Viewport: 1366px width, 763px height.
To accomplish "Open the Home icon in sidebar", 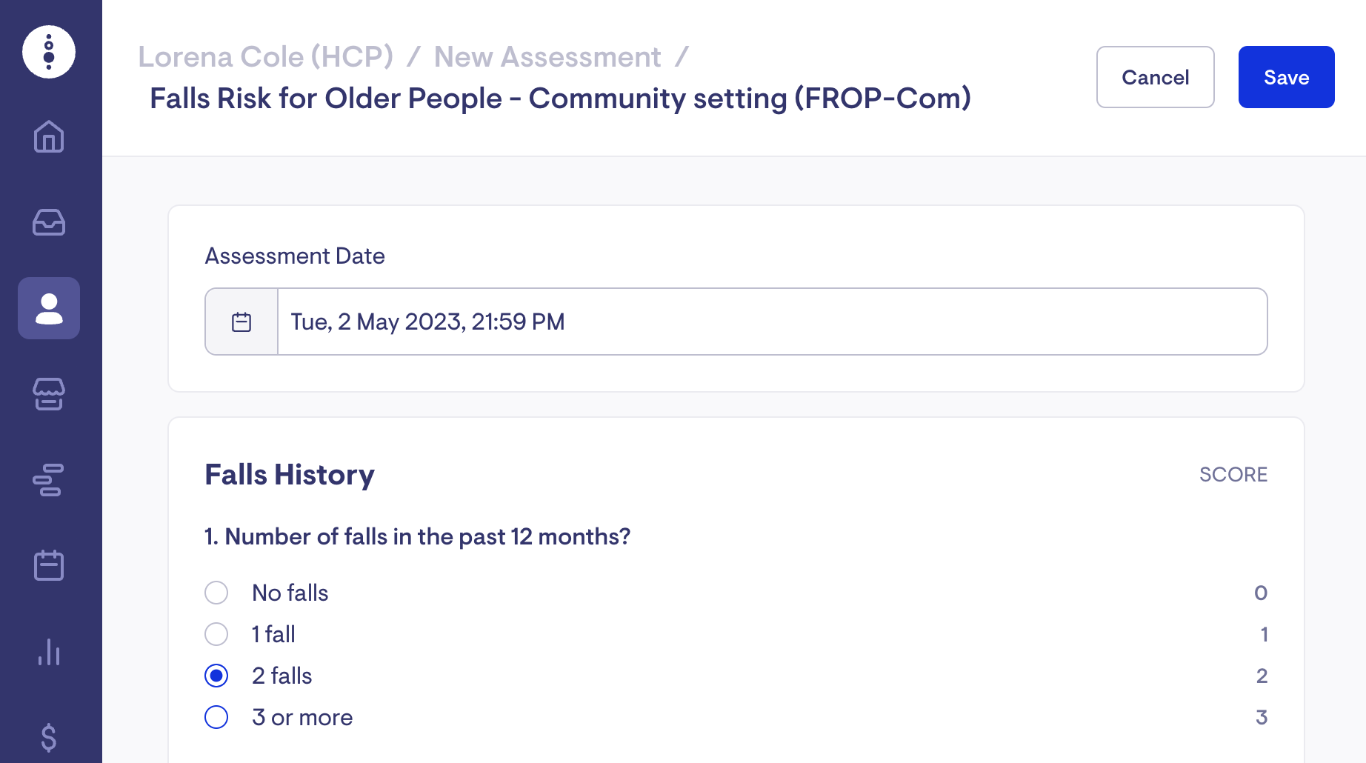I will coord(49,136).
